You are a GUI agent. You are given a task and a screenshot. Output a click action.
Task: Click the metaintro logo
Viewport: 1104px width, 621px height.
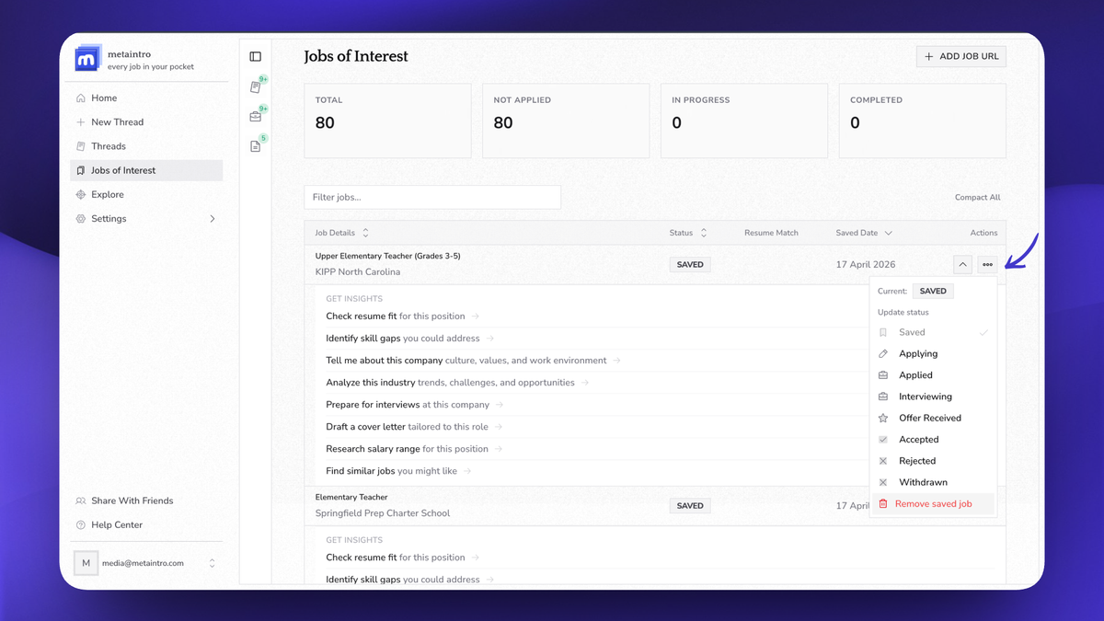[86, 60]
